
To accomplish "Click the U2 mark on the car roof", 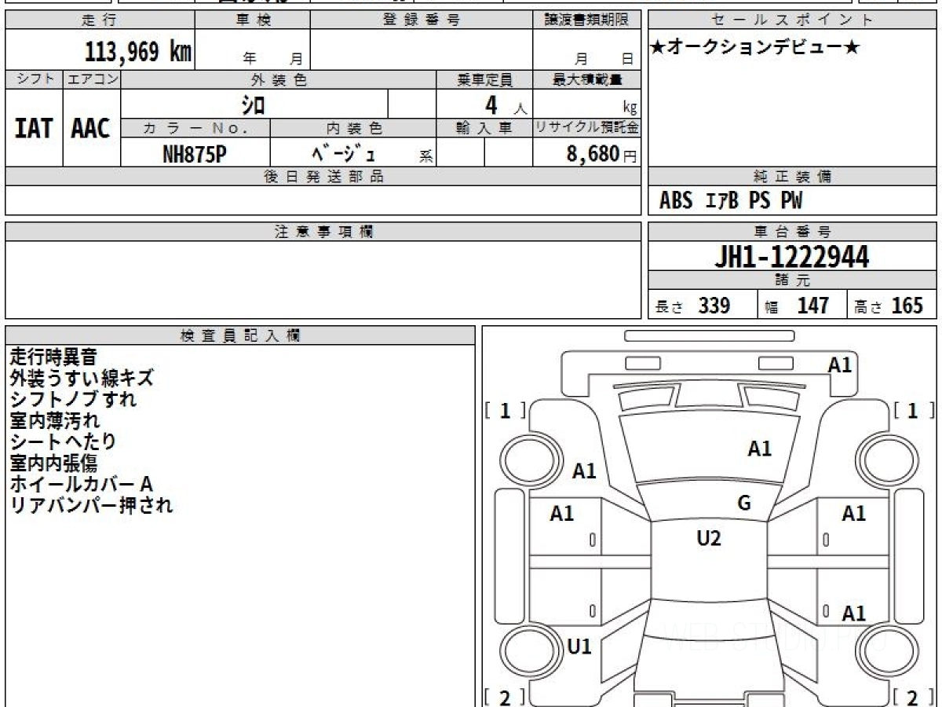I will click(709, 538).
